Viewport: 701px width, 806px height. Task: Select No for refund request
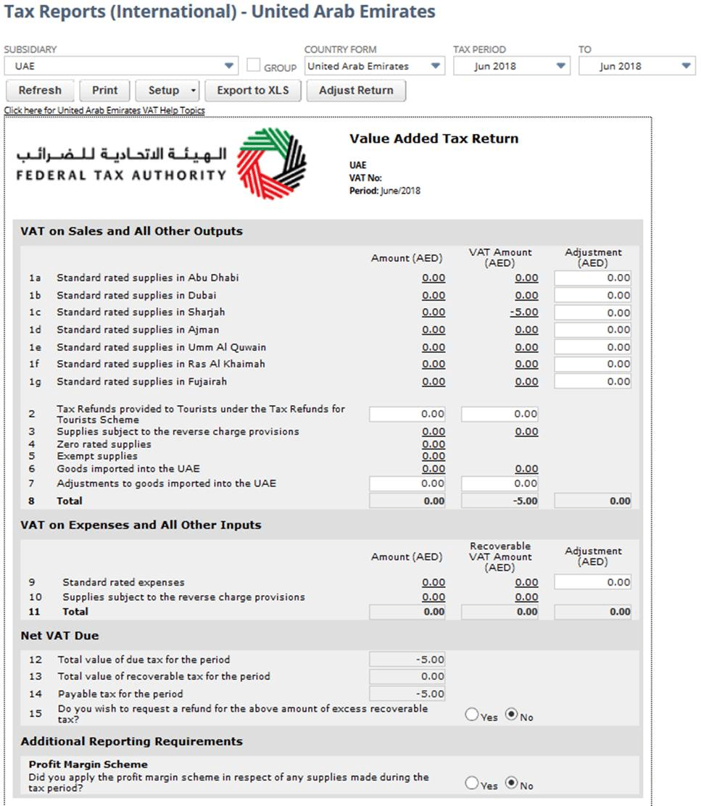[511, 715]
